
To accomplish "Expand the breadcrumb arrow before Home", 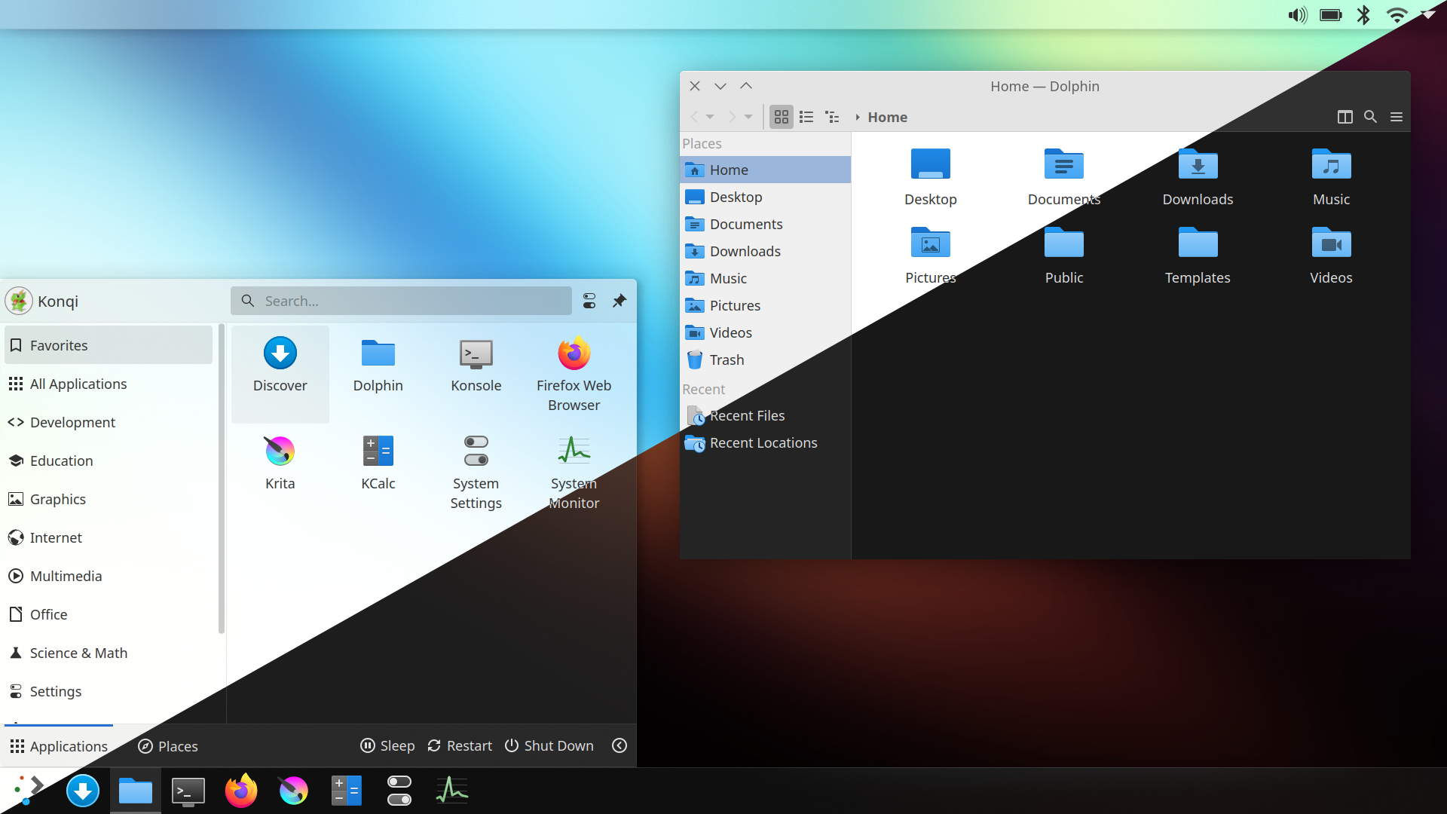I will 858,117.
